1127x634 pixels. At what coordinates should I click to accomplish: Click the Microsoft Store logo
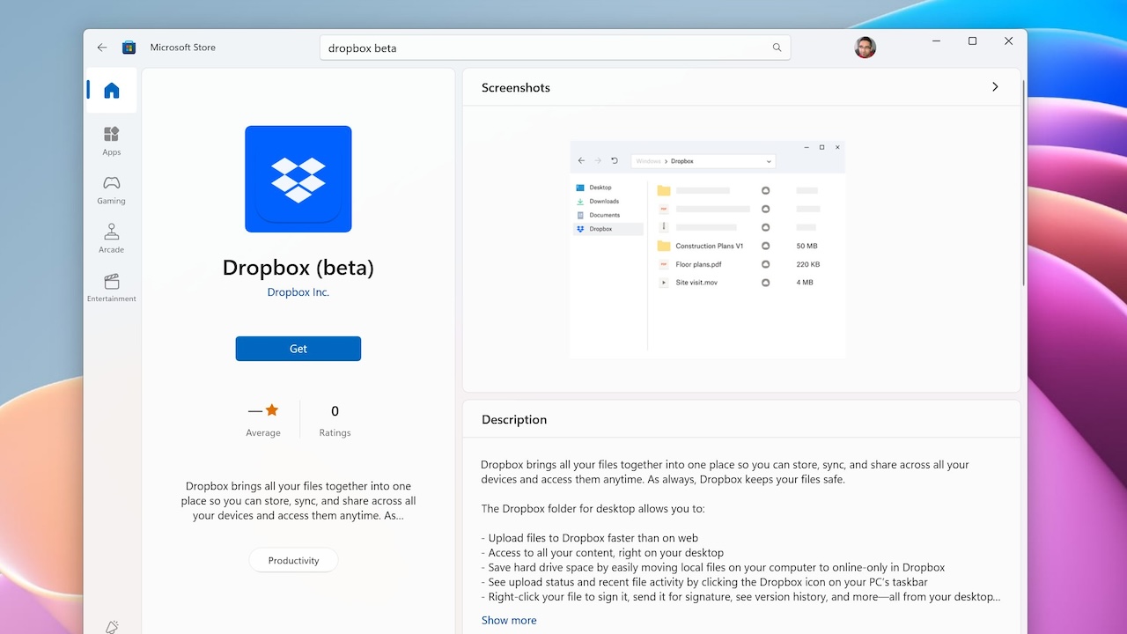(129, 47)
